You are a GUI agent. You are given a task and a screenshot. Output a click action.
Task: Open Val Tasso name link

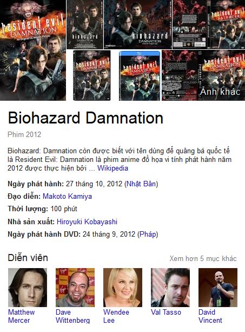tap(166, 313)
